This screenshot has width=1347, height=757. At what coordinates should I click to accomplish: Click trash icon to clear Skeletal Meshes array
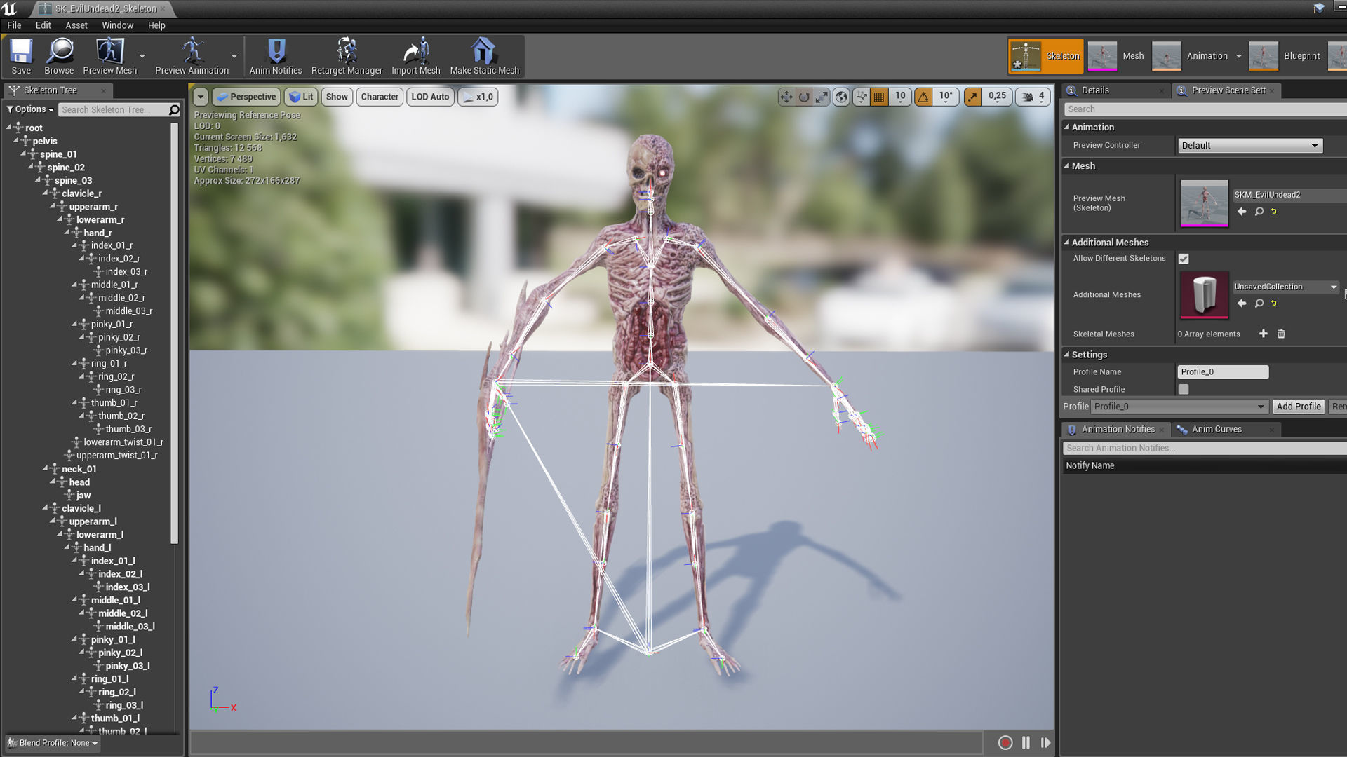coord(1281,334)
